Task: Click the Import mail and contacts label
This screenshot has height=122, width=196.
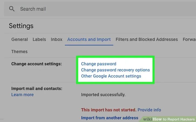Action: coord(37,88)
